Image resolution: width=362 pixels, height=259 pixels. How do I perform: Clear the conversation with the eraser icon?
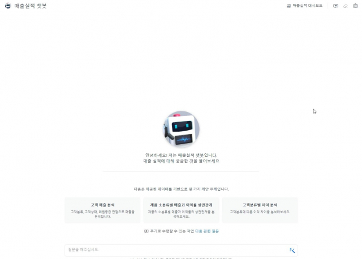tap(346, 6)
